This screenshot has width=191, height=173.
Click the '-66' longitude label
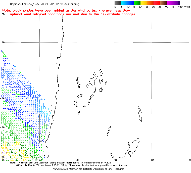click(x=114, y=160)
